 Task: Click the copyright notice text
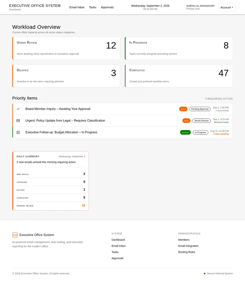(41, 273)
